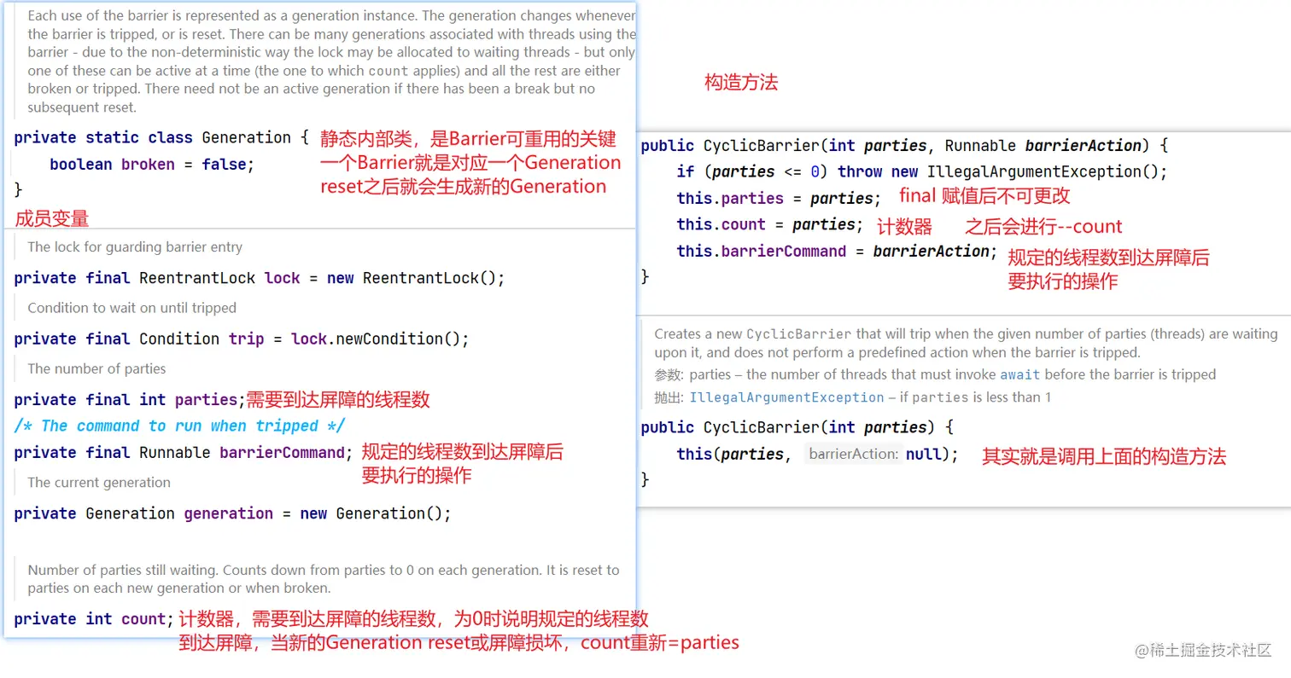Viewport: 1291px width, 678px height.
Task: Click 'private final int parties;' code
Action: (129, 399)
